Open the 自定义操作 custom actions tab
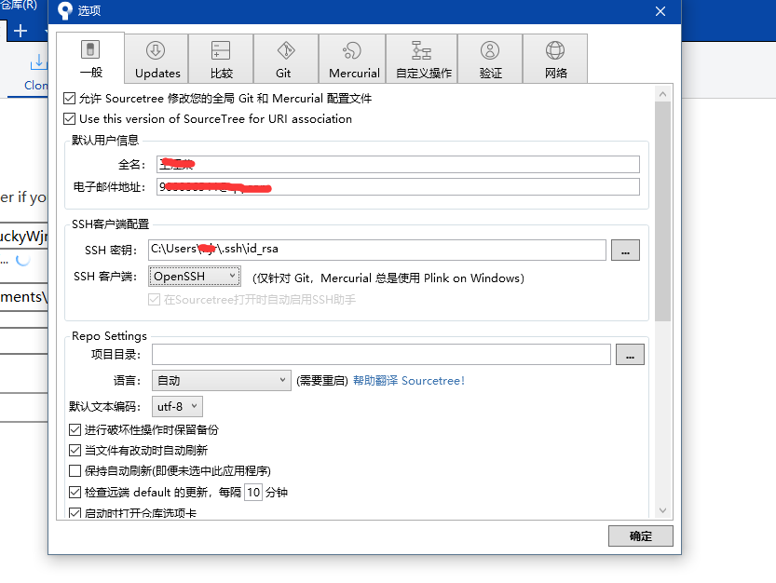 click(422, 59)
